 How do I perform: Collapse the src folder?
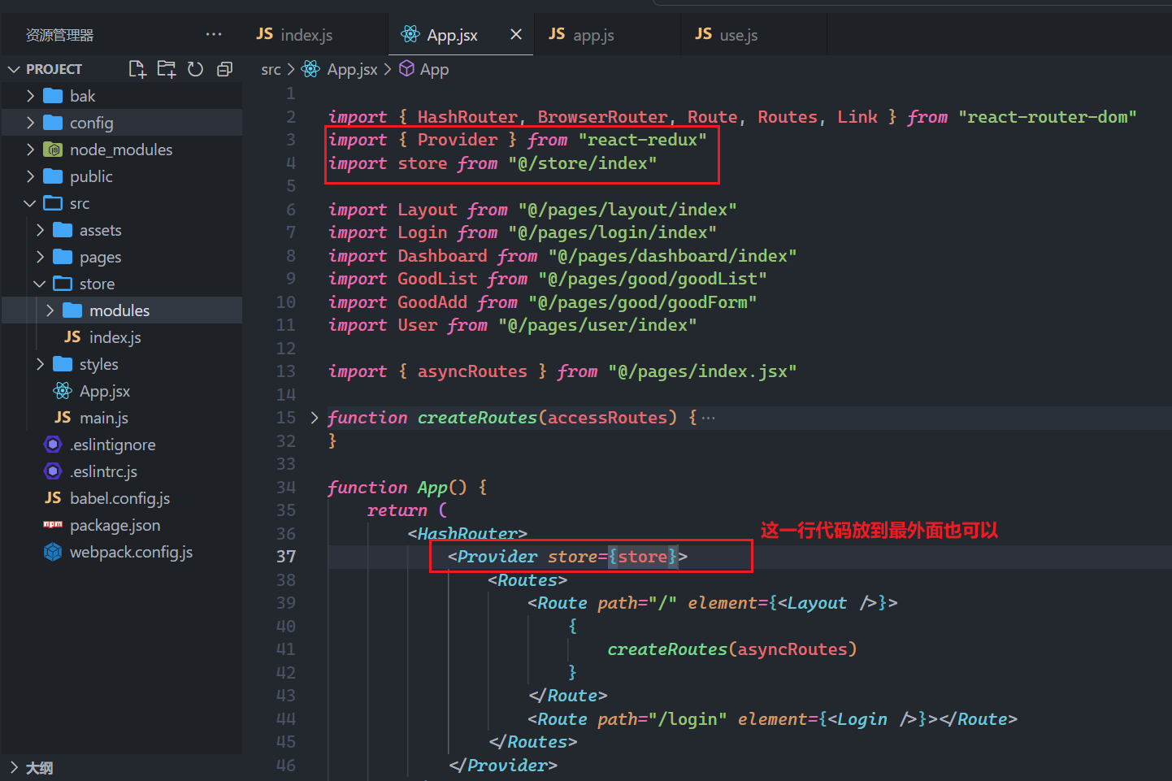(x=122, y=203)
